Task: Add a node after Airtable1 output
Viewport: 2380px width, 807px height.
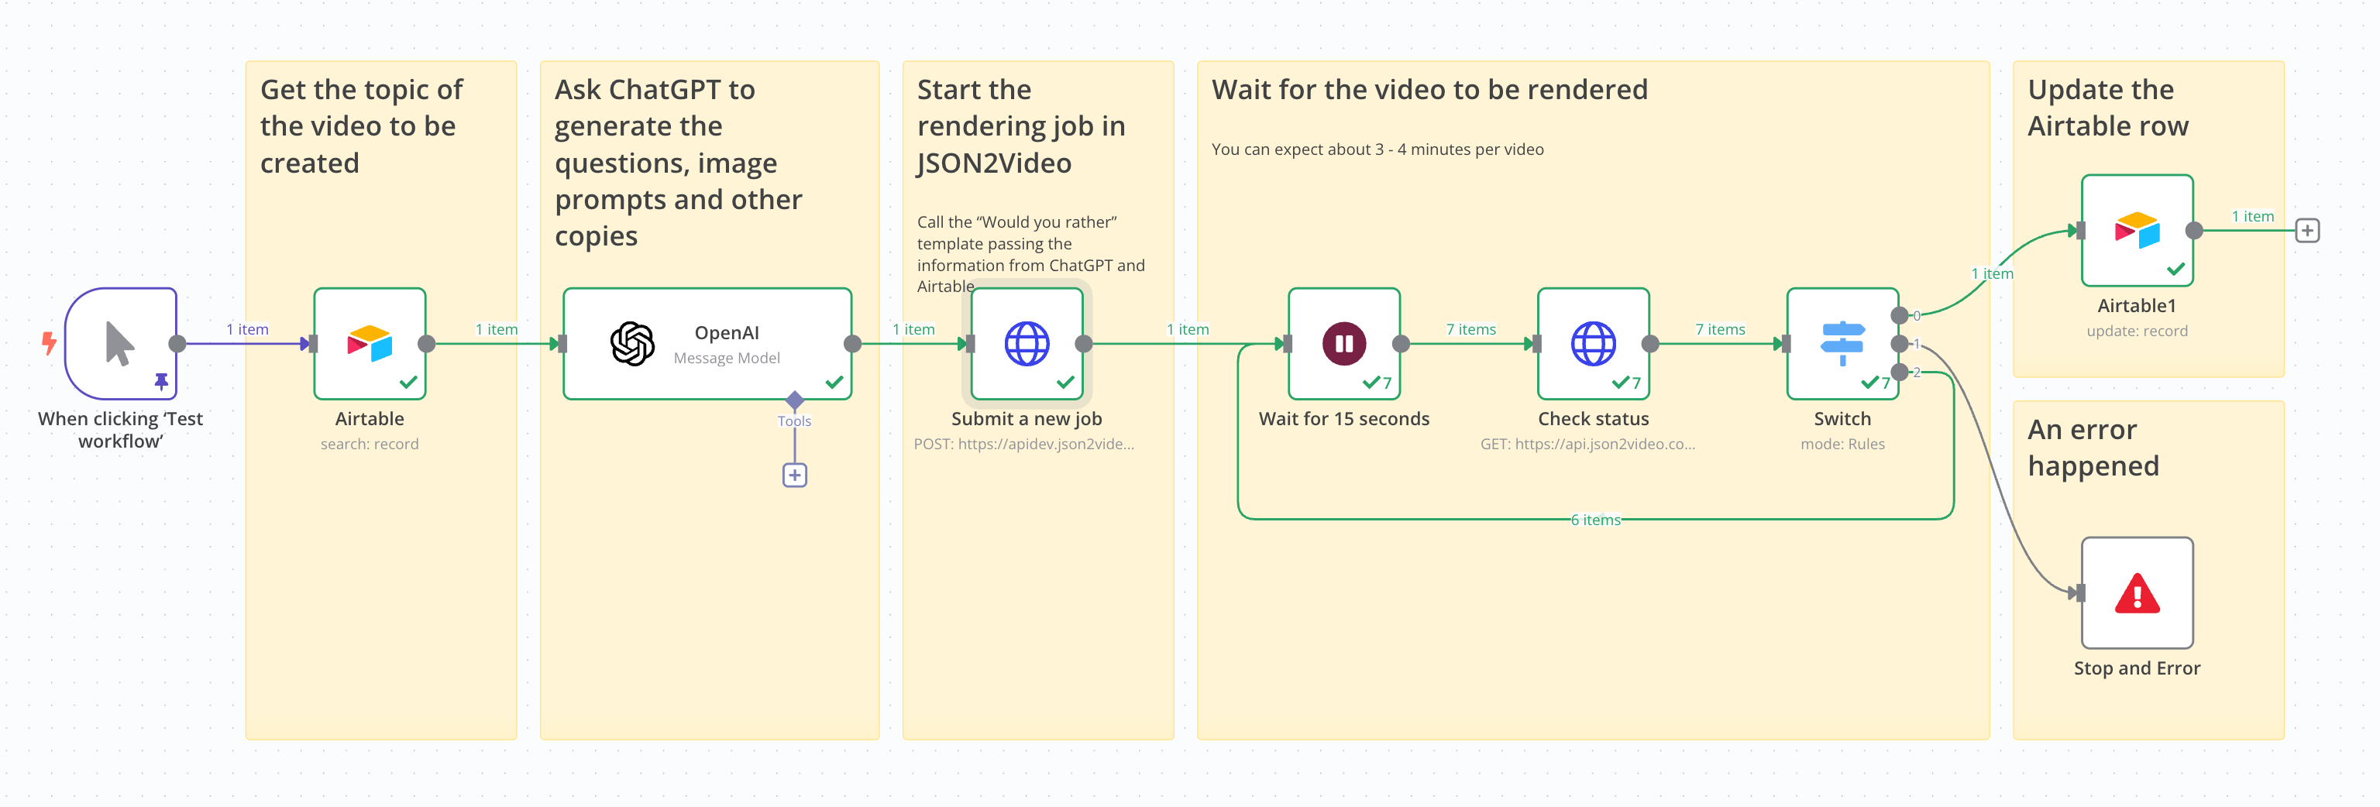Action: (2307, 231)
